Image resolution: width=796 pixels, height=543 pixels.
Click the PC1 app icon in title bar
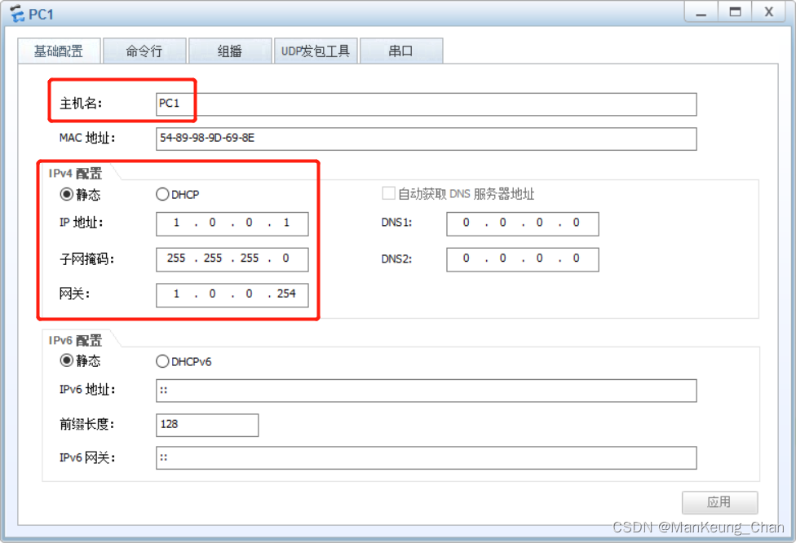(17, 14)
